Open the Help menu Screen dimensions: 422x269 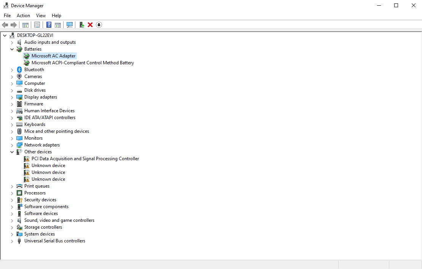tap(57, 16)
